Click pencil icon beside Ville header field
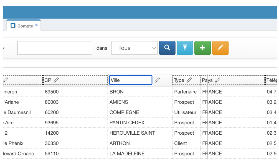This screenshot has width=279, height=166. (x=157, y=80)
